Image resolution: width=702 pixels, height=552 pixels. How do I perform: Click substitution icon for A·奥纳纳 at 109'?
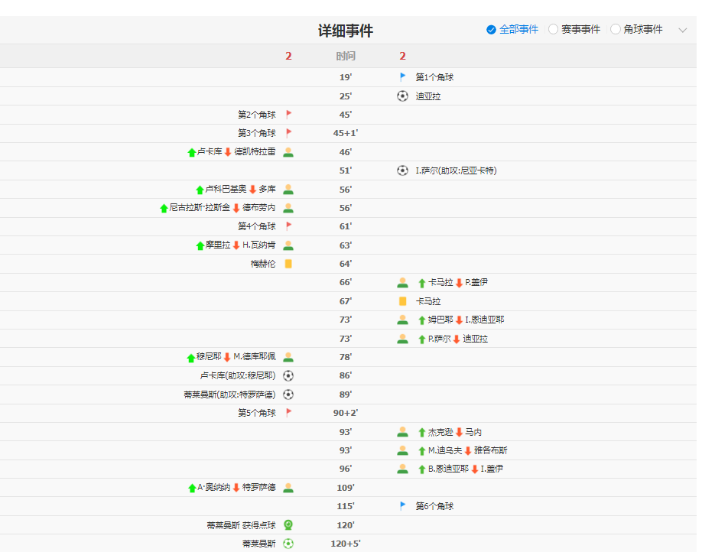pyautogui.click(x=288, y=488)
